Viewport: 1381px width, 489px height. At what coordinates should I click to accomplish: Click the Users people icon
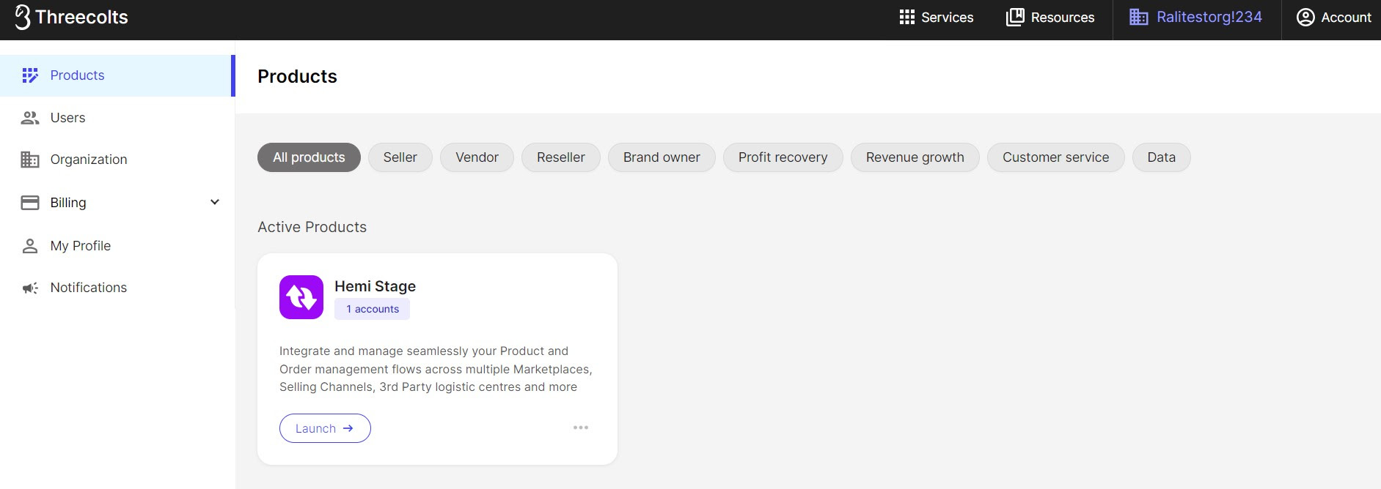click(30, 118)
